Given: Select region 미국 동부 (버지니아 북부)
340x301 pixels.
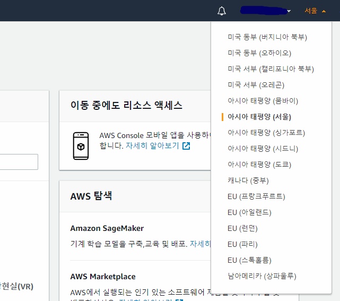Looking at the screenshot, I should [x=267, y=37].
